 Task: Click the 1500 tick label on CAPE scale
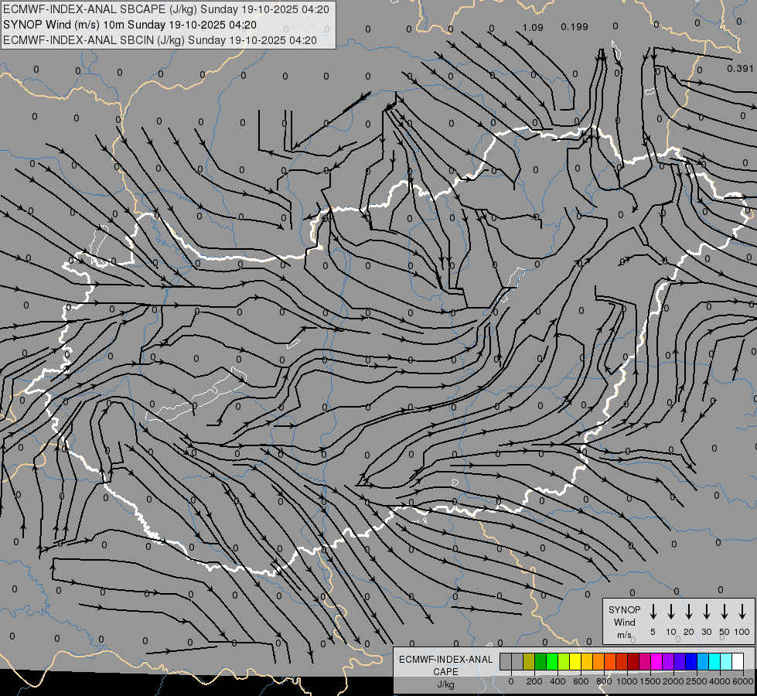coord(650,681)
